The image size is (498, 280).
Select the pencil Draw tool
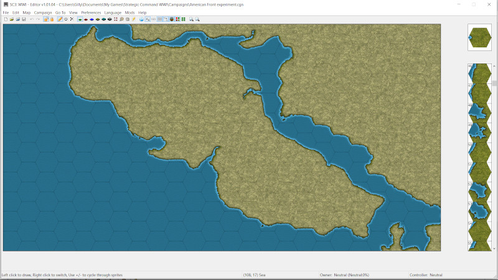(60, 19)
